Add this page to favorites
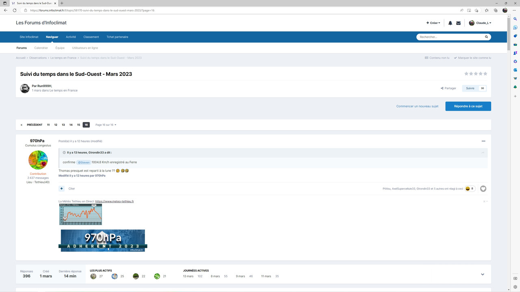 pos(477,10)
